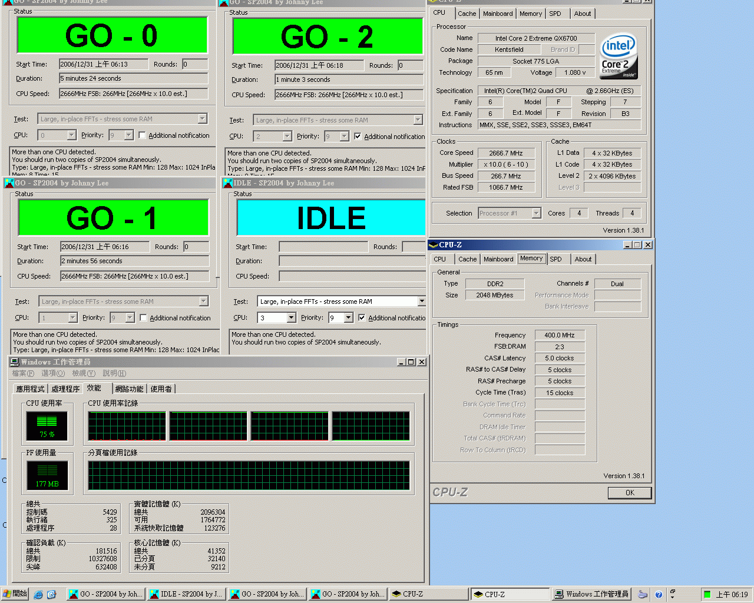Screen dimensions: 754x603
Task: Click help question mark tray icon
Action: (659, 594)
